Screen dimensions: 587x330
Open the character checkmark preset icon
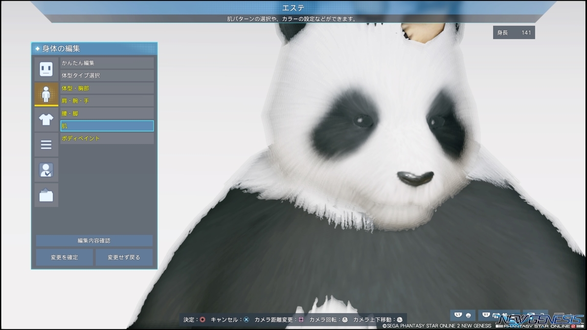coord(46,170)
